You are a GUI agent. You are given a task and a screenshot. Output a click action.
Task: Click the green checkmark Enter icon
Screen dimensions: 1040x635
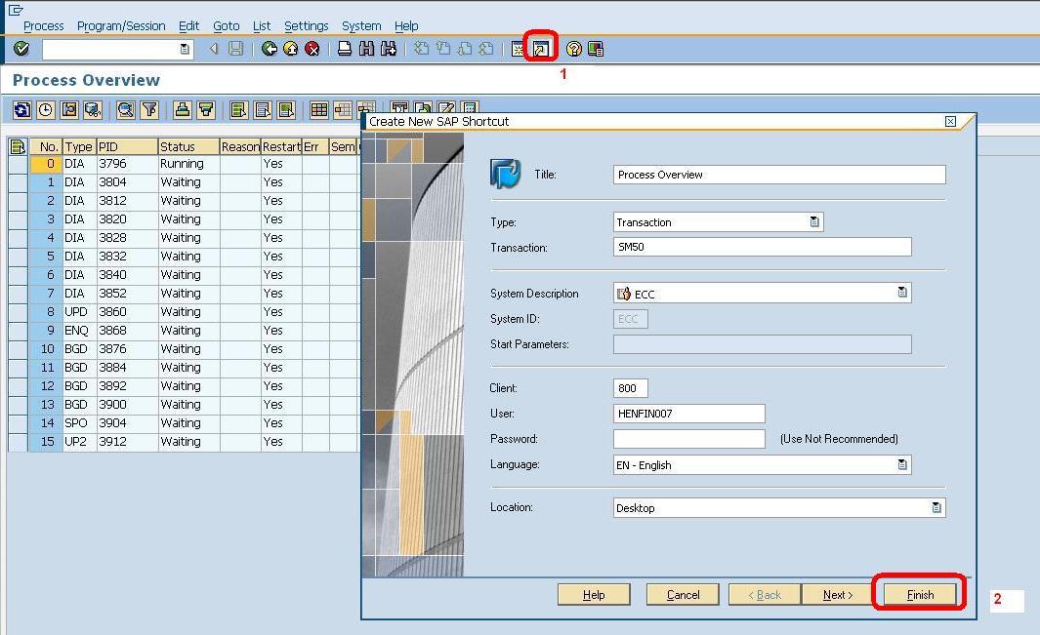pyautogui.click(x=21, y=48)
